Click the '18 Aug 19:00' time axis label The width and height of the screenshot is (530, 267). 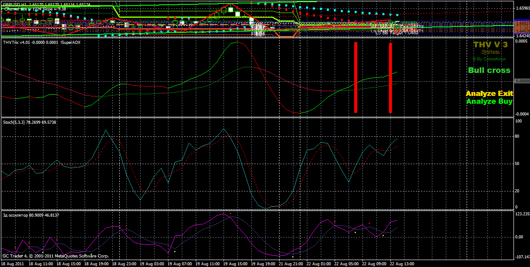(96, 264)
